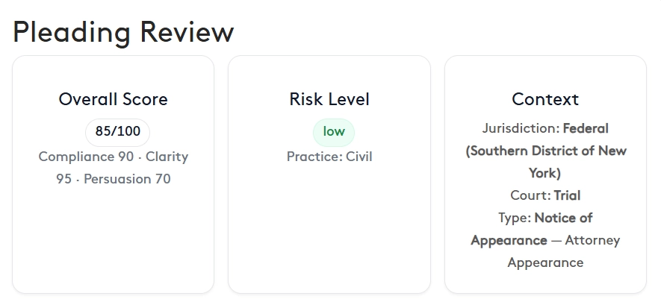Click the Pleading Review page heading

[x=123, y=32]
